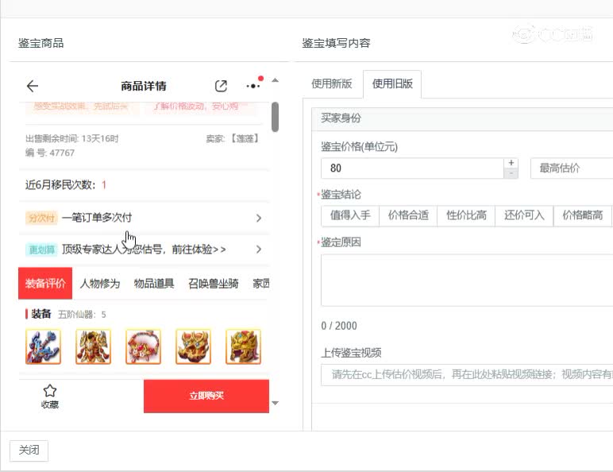Select the 召唤兽坐骑 tab
The image size is (613, 472).
(213, 284)
